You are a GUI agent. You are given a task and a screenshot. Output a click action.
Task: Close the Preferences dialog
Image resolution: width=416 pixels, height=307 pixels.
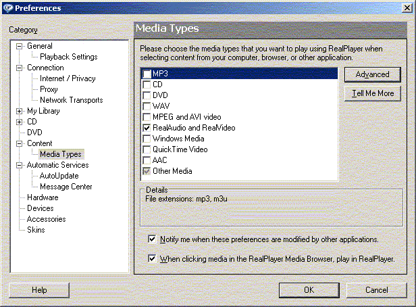[x=407, y=8]
